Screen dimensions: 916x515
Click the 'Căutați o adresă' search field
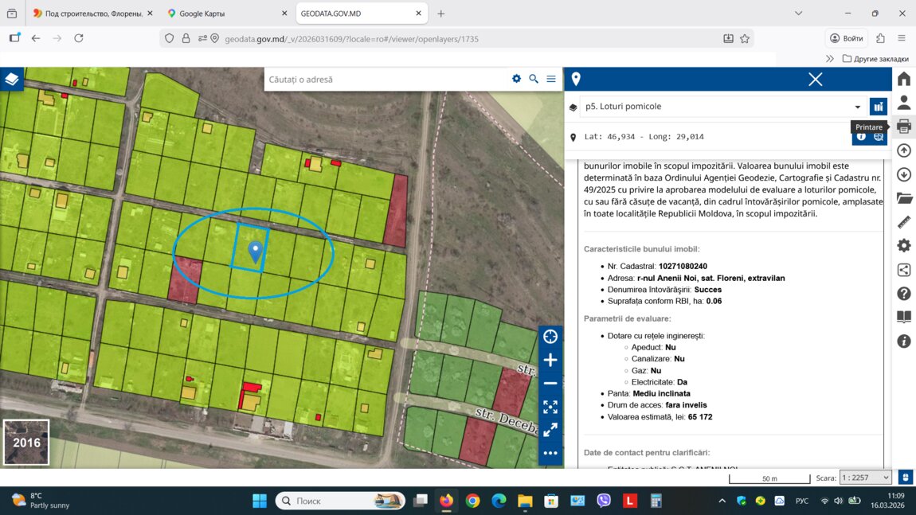click(386, 79)
